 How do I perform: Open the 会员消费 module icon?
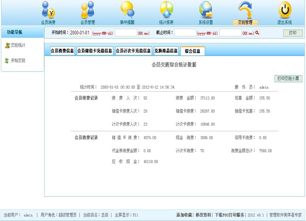pyautogui.click(x=48, y=10)
